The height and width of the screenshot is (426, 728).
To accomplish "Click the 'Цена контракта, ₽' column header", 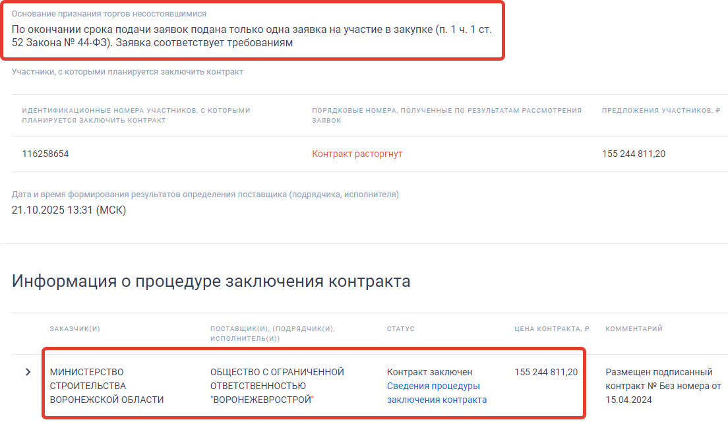I will [x=551, y=328].
